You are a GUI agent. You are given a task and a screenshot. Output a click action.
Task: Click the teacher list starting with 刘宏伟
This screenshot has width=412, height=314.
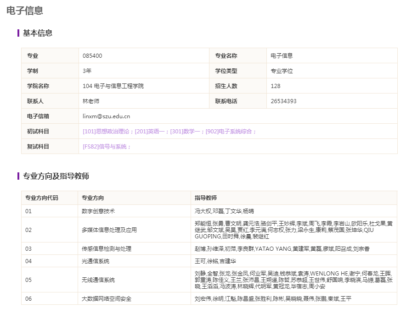coord(273,299)
